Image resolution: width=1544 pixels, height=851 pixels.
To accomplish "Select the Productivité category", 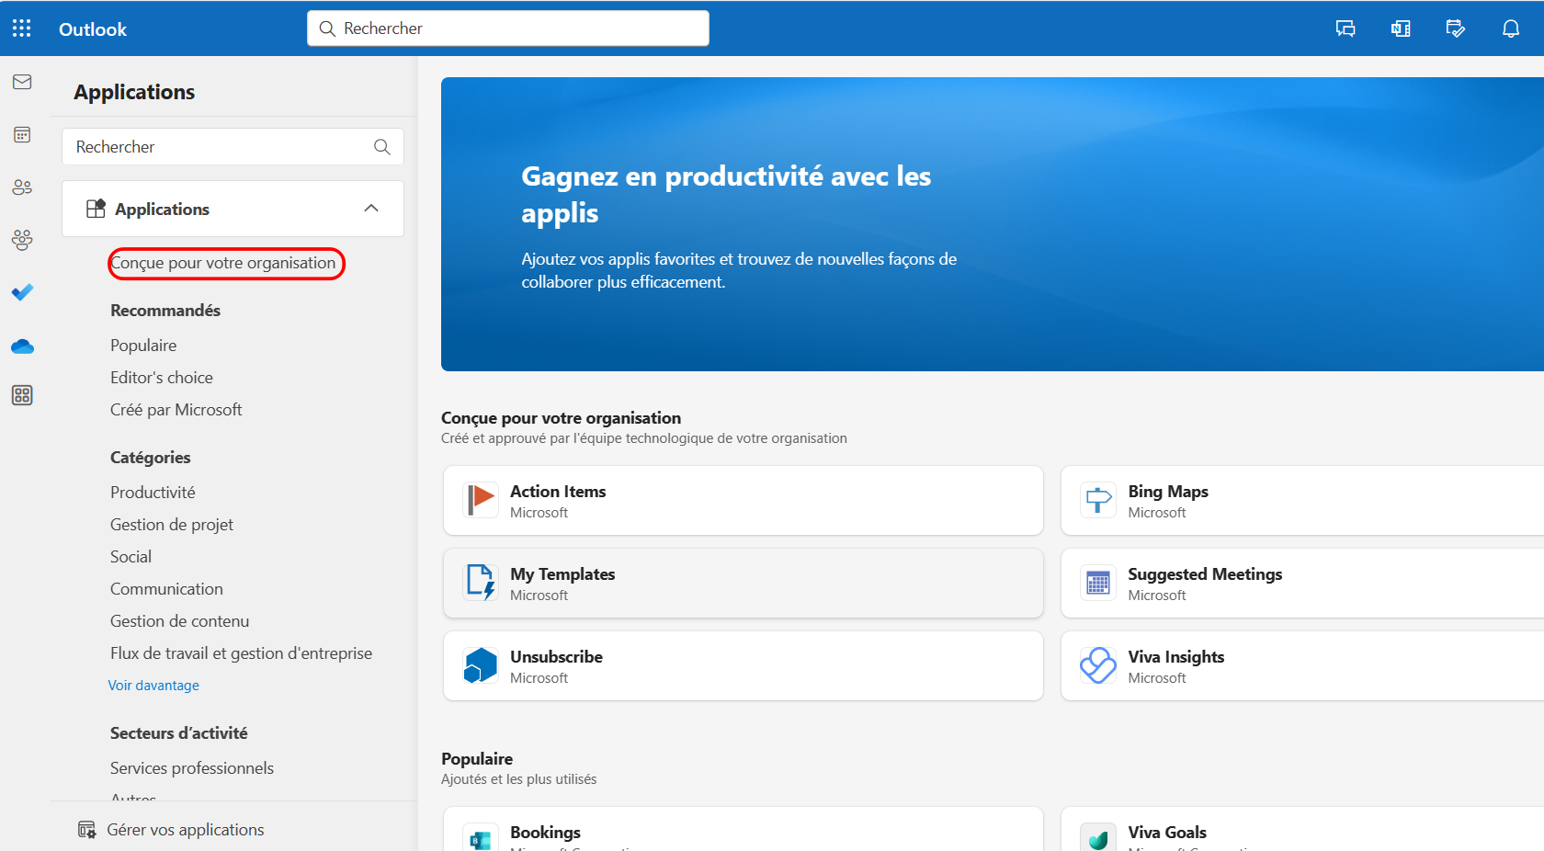I will tap(153, 493).
